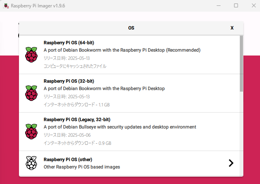Screen dimensions: 260x184
Task: Click the outlined raspberry icon for OS (other)
Action: (x=31, y=163)
